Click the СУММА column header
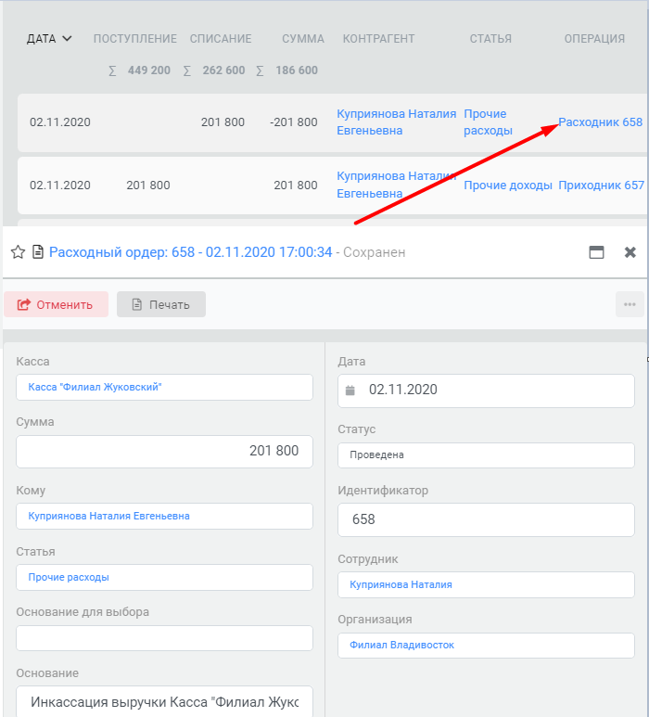Viewport: 649px width, 717px height. click(303, 39)
